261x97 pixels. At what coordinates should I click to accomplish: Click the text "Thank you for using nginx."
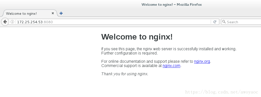pyautogui.click(x=125, y=74)
